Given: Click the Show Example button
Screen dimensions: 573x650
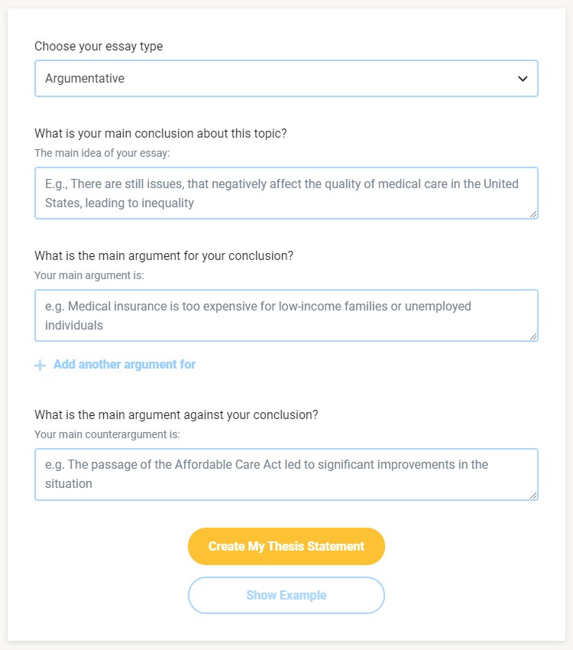Looking at the screenshot, I should pos(286,595).
